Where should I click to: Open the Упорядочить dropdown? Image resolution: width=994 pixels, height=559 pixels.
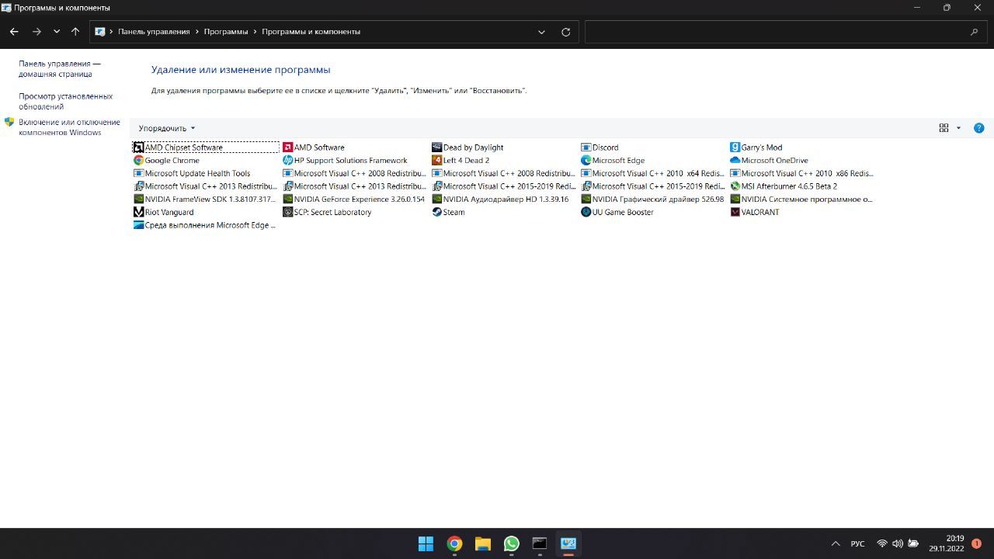pos(166,128)
